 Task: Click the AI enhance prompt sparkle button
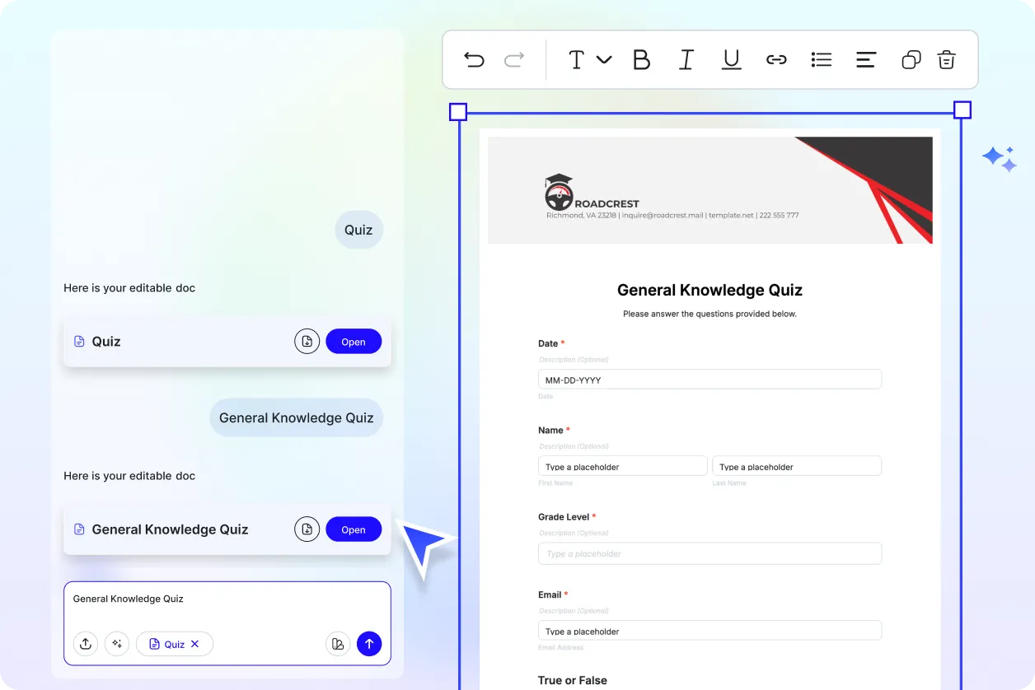(116, 644)
